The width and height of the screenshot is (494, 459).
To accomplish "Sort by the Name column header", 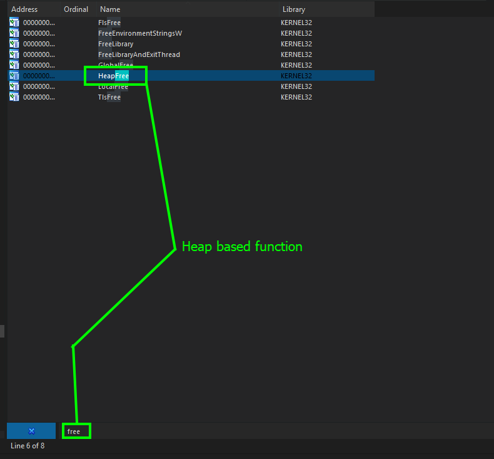I will click(x=110, y=9).
